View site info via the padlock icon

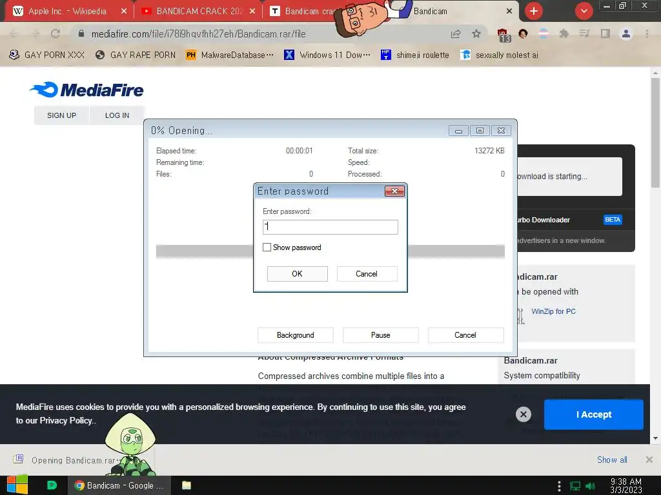(x=81, y=34)
